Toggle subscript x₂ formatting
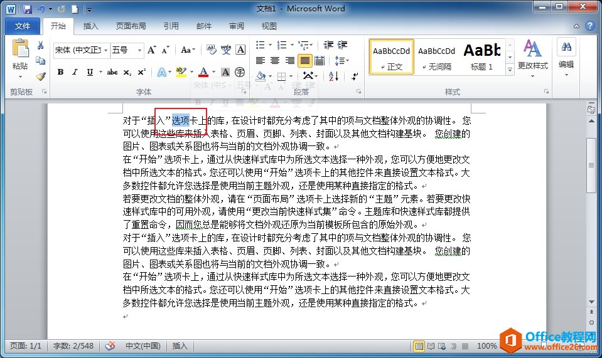This screenshot has width=602, height=358. point(127,72)
